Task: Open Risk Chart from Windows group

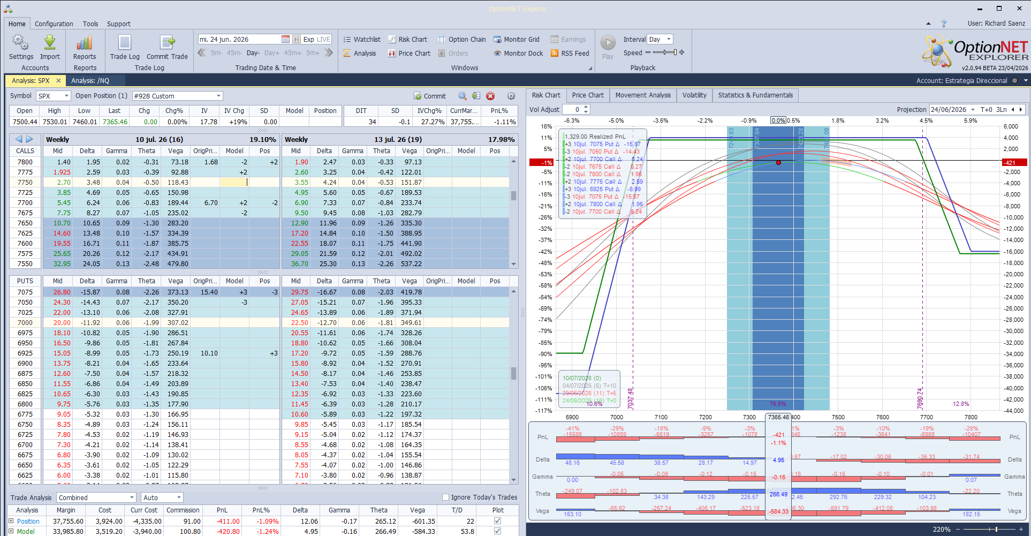Action: pos(408,39)
